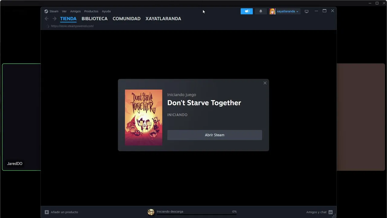Go back with the left arrow

47,19
